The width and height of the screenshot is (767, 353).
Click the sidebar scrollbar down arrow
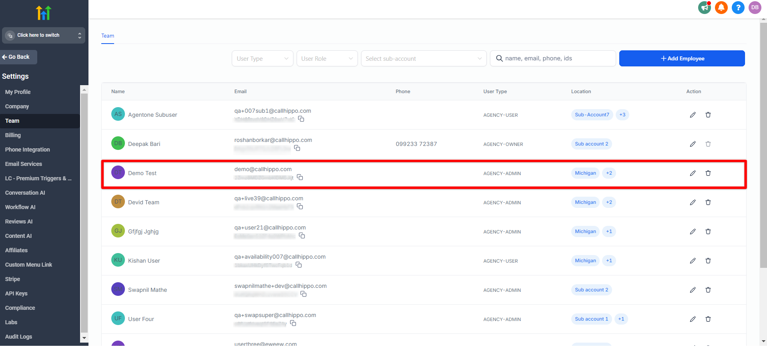pyautogui.click(x=84, y=338)
